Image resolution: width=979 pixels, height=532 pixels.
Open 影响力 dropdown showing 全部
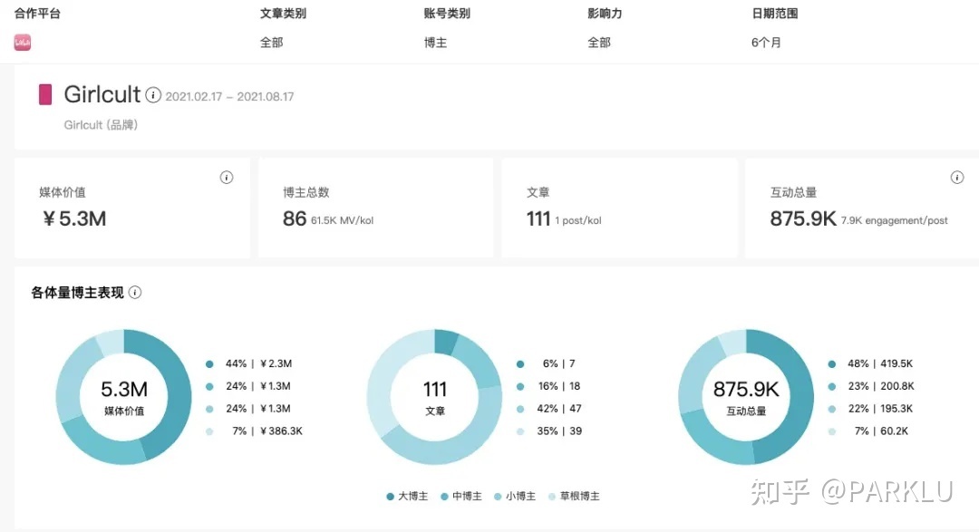tap(598, 43)
